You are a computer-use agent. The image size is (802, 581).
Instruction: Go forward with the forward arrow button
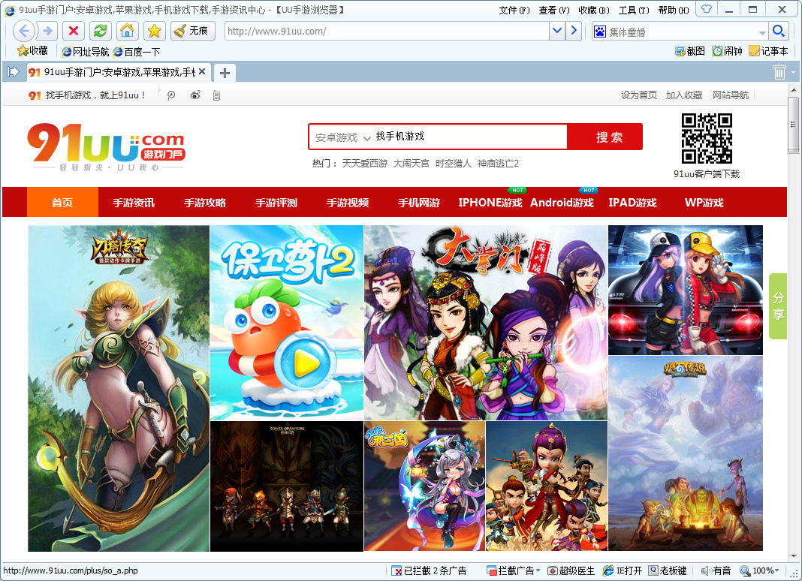click(x=47, y=32)
